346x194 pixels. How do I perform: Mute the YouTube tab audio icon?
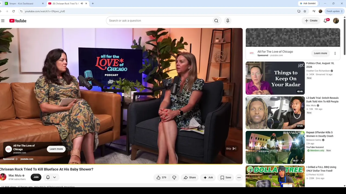click(82, 4)
